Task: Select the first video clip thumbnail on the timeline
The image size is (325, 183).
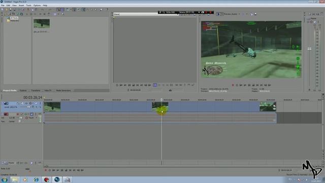Action: (x=52, y=107)
